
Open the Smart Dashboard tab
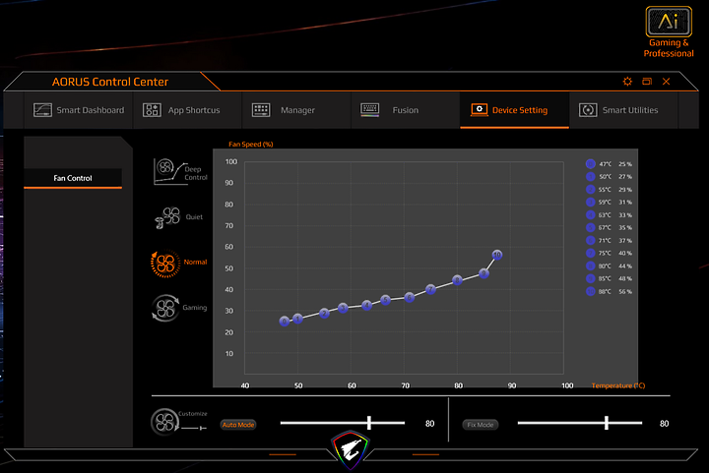tap(79, 110)
